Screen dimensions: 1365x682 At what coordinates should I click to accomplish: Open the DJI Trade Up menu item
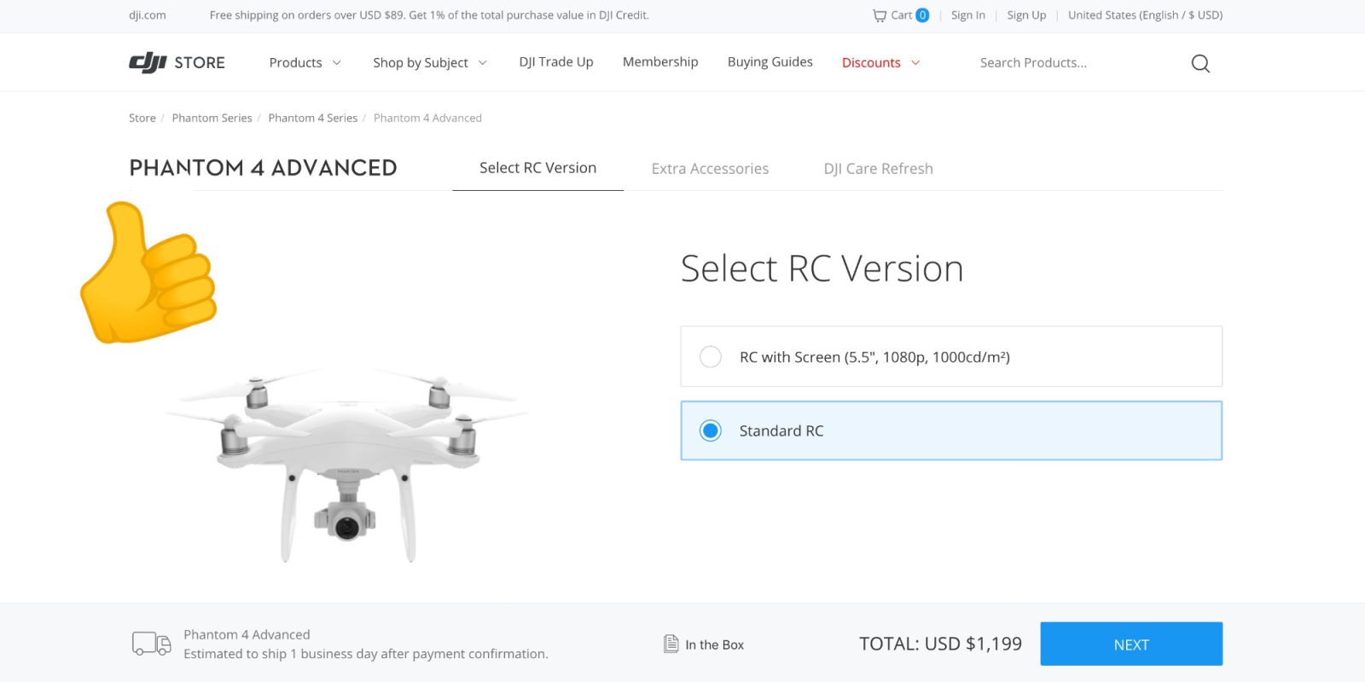(x=555, y=62)
